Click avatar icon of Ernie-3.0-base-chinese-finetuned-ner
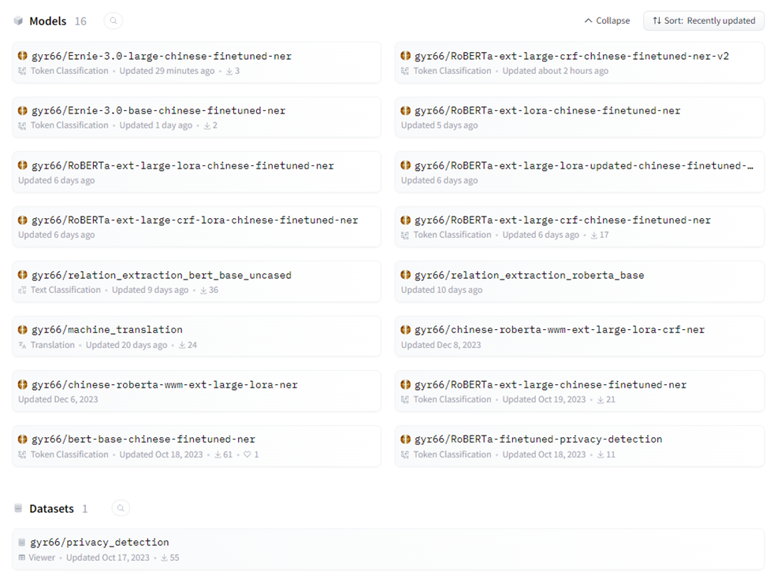 coord(23,110)
